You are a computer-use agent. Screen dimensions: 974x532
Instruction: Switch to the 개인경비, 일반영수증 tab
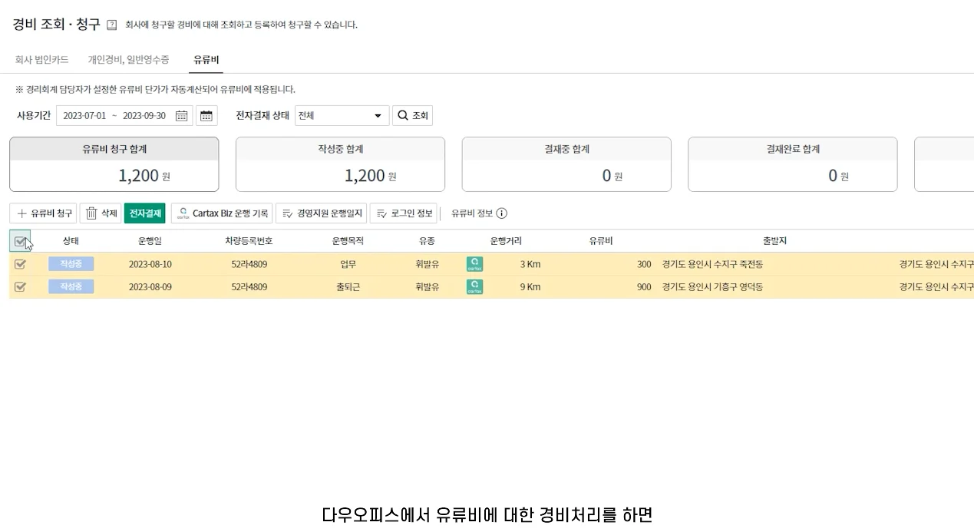tap(128, 59)
